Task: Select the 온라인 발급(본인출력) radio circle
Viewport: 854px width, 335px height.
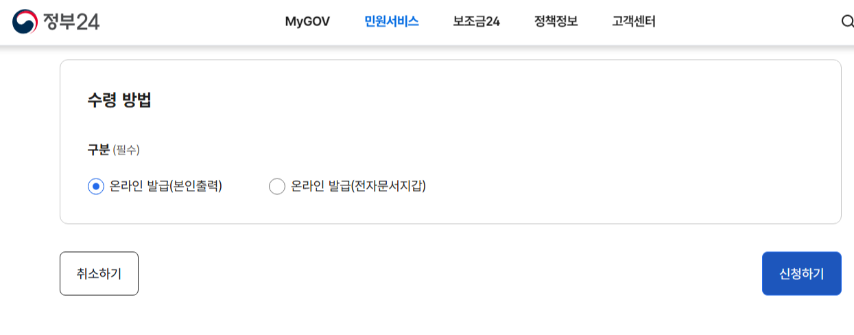Action: pos(96,186)
